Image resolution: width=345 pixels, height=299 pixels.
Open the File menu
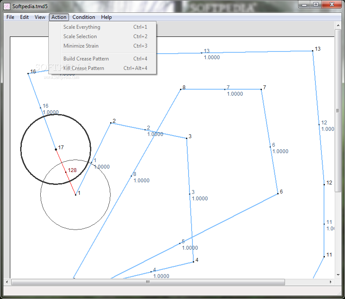click(x=10, y=17)
